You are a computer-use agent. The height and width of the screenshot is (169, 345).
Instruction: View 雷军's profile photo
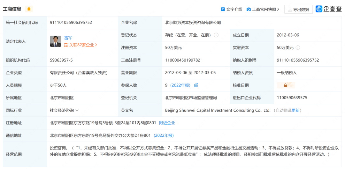[x=56, y=41]
